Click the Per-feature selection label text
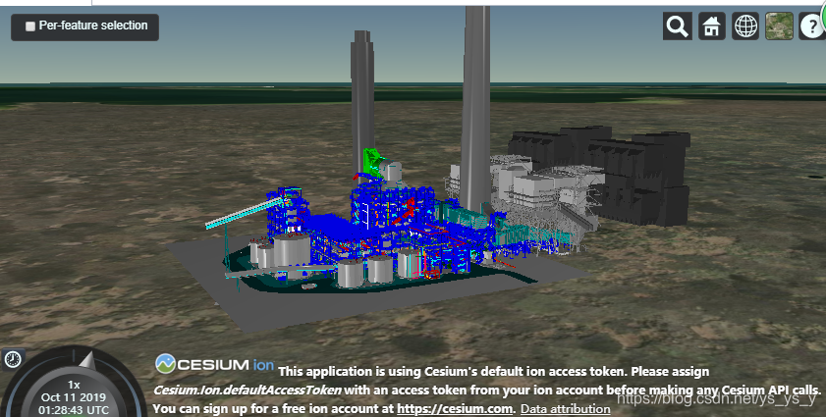The image size is (826, 417). click(x=93, y=26)
